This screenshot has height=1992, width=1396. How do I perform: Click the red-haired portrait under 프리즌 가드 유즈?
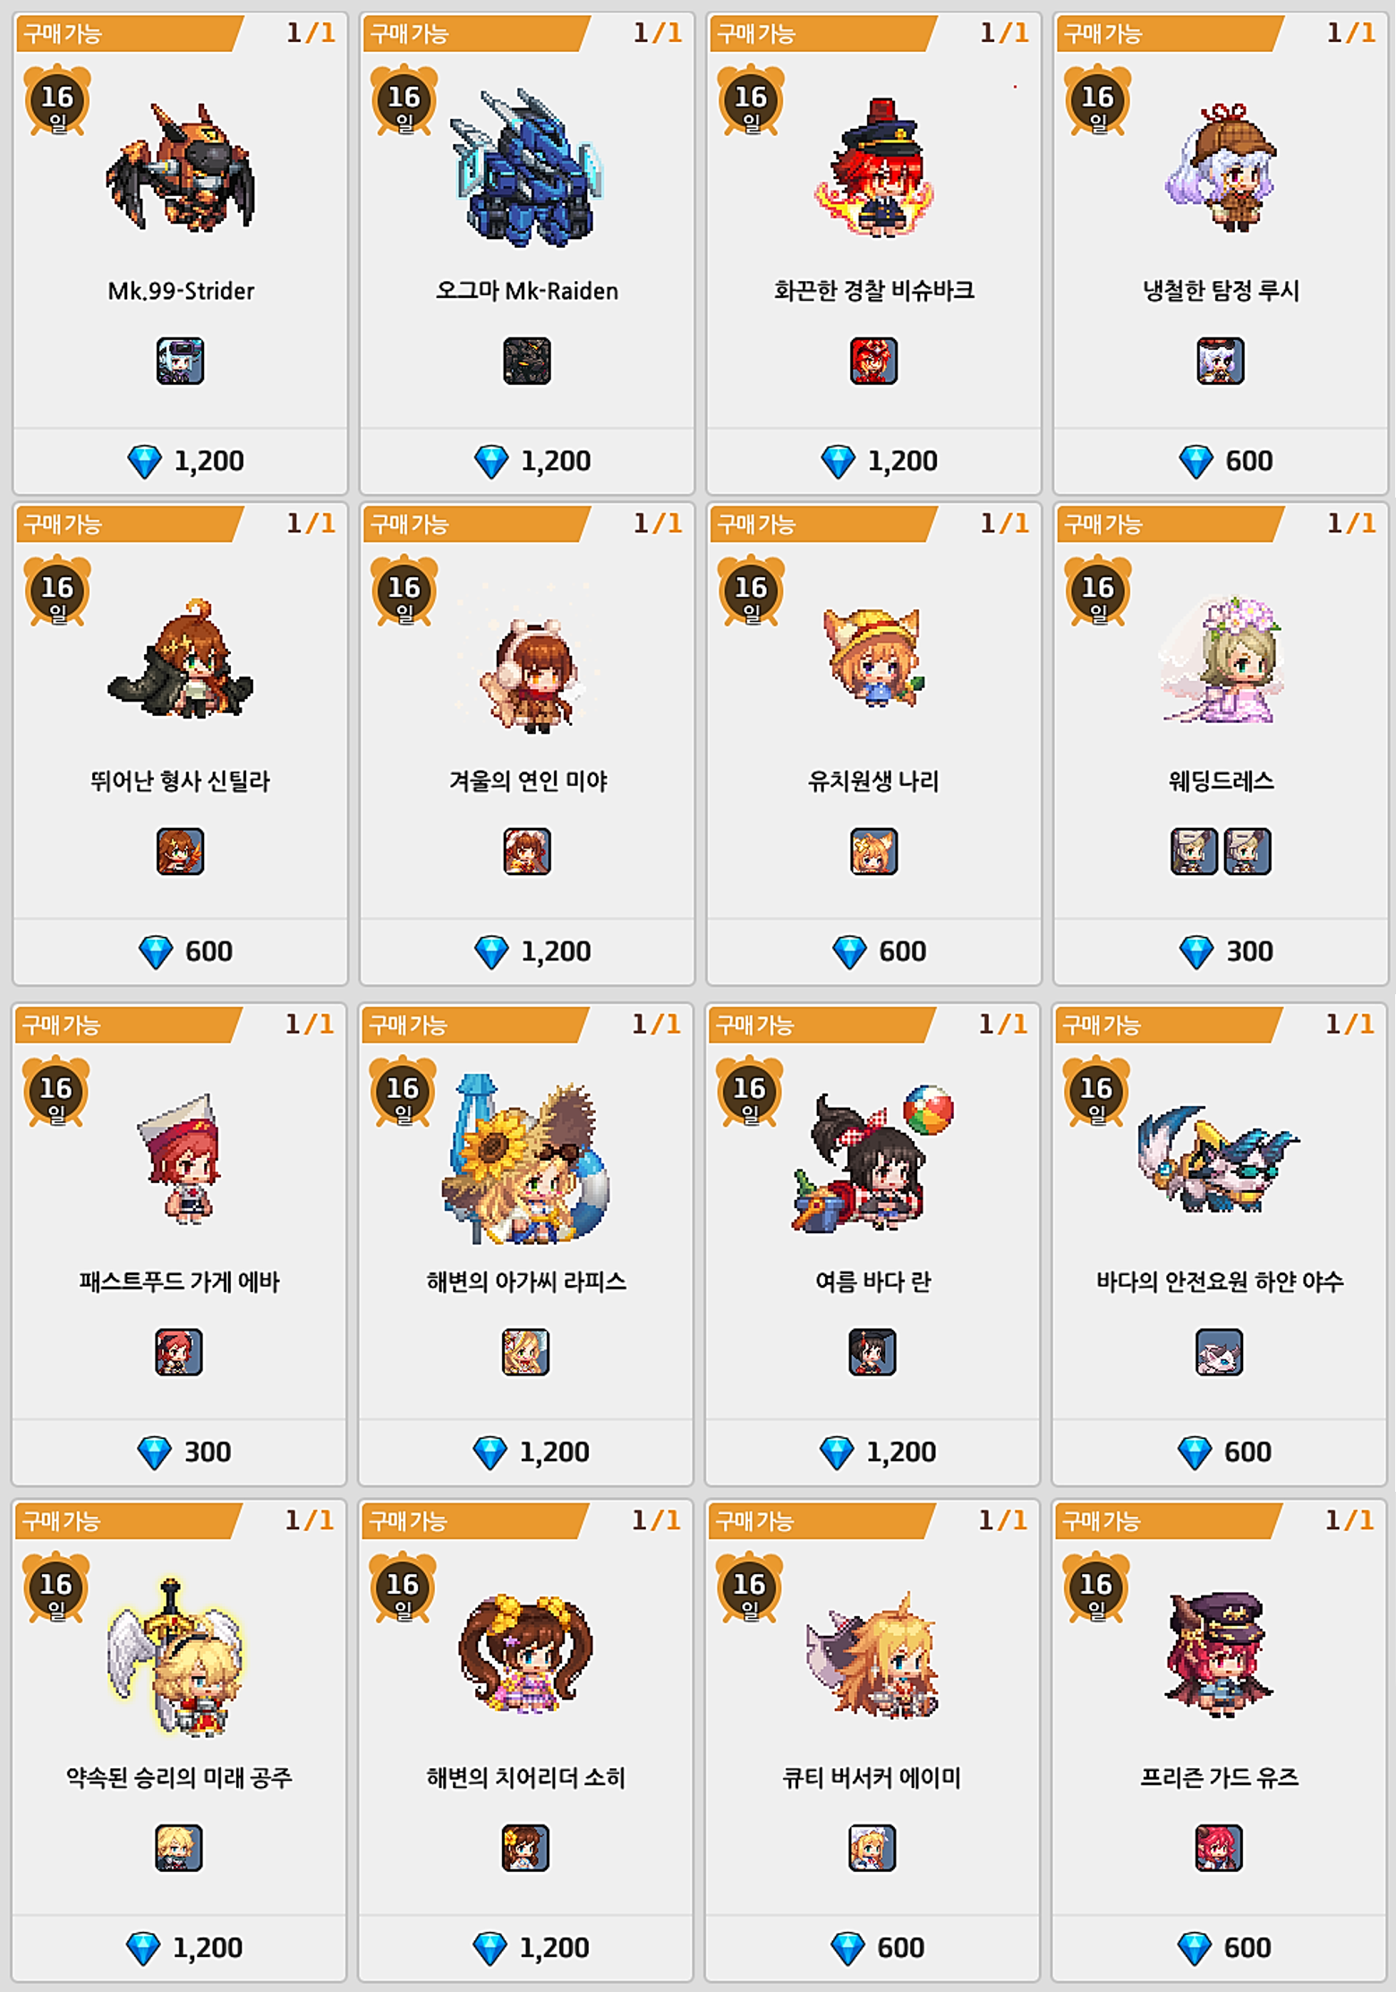click(x=1219, y=1848)
